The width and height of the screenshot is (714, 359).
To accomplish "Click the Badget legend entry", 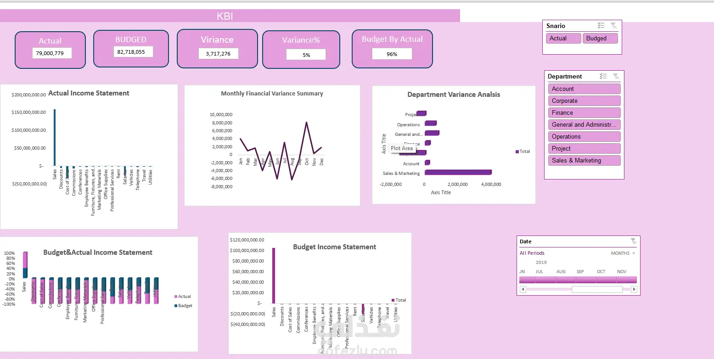I will coord(183,306).
